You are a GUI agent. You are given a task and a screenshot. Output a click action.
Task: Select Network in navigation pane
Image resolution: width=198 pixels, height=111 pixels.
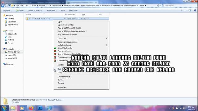8,64
